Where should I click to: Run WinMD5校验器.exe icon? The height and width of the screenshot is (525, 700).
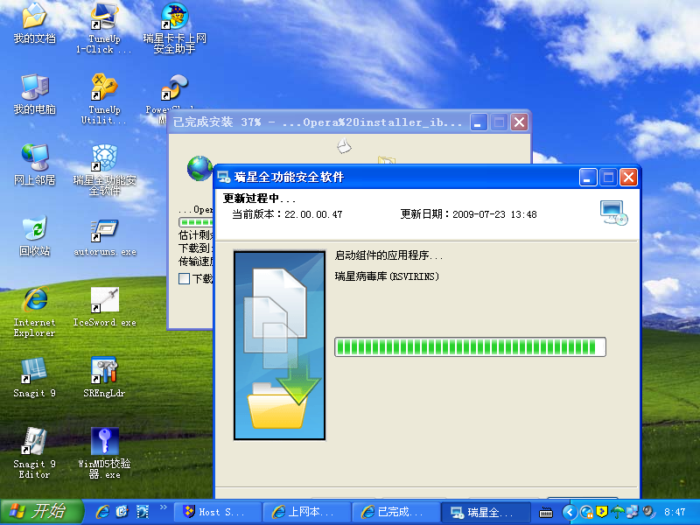click(x=105, y=453)
